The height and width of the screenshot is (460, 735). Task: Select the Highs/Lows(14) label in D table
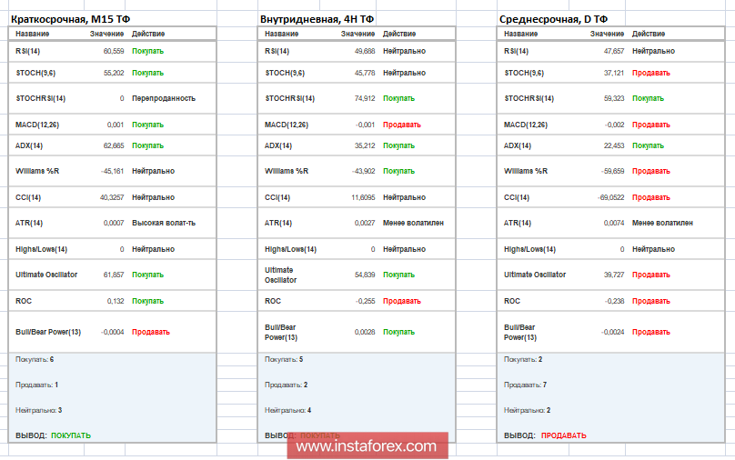[x=529, y=249]
